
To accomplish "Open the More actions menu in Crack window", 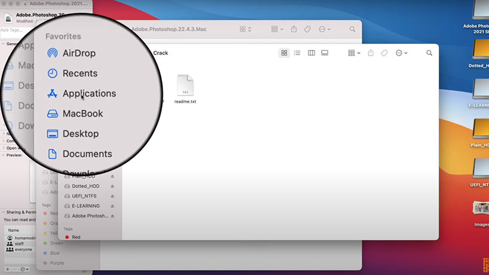I will (x=401, y=53).
